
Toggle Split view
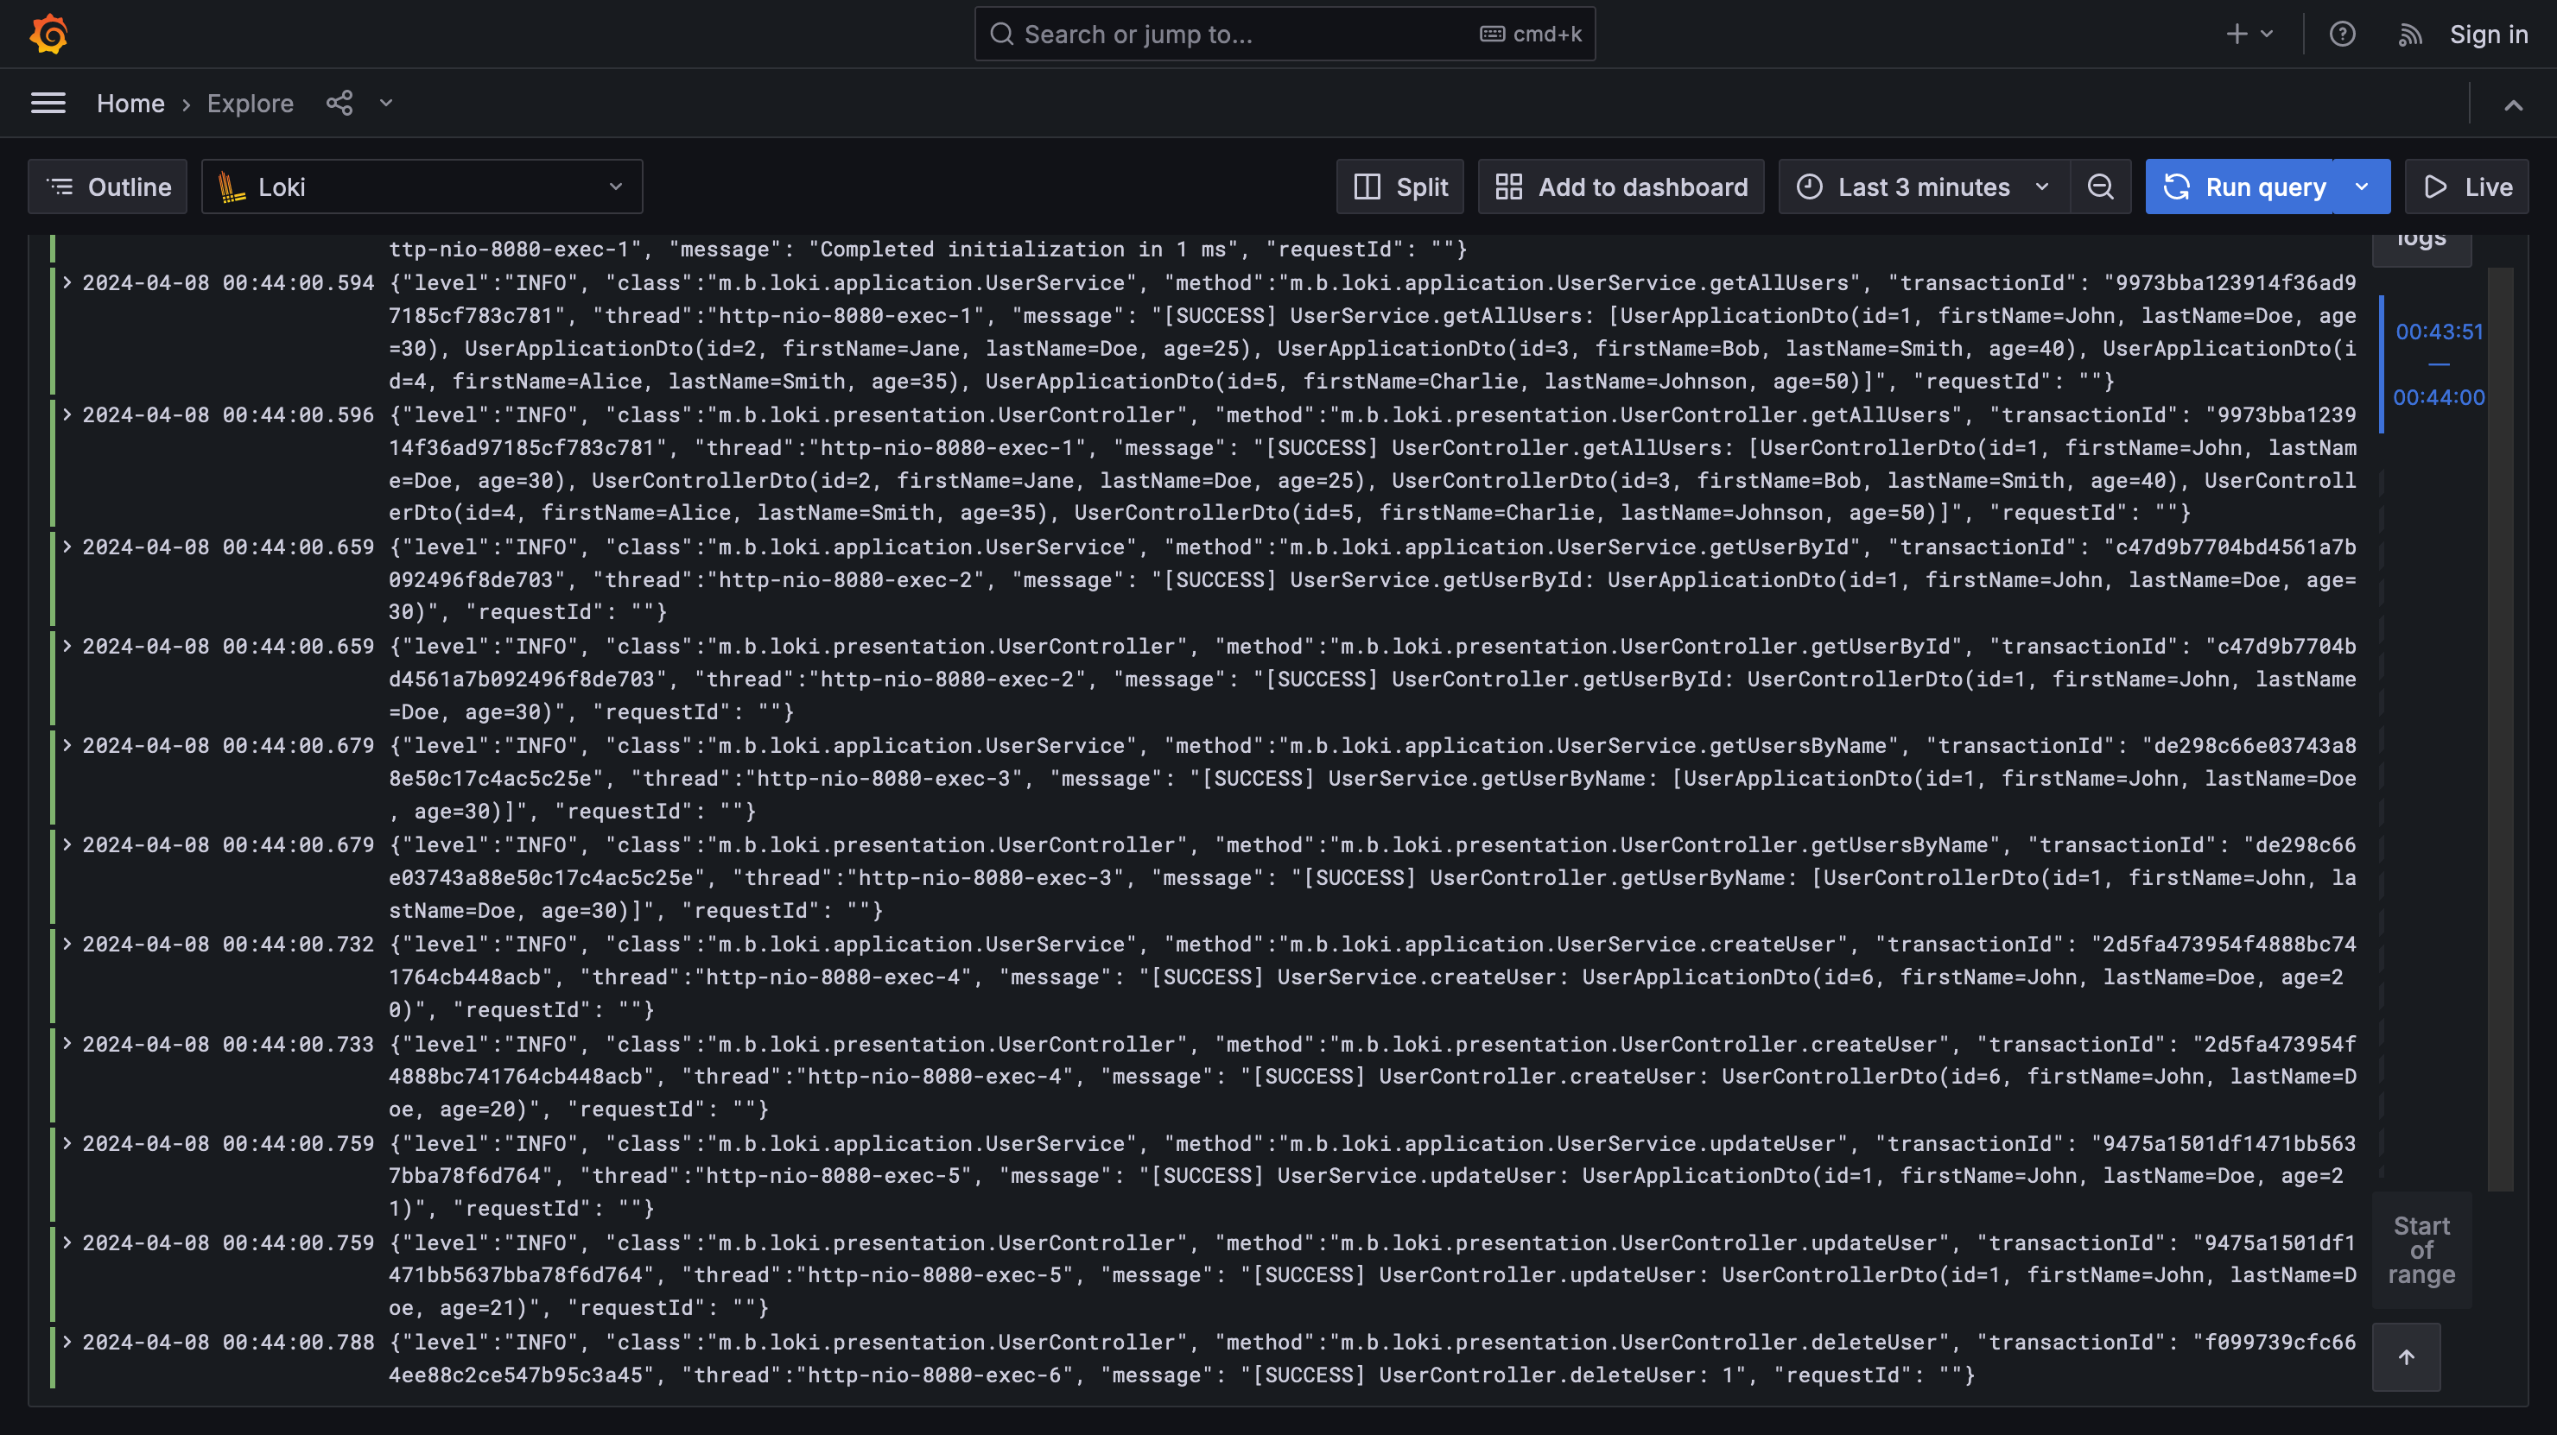pos(1399,186)
